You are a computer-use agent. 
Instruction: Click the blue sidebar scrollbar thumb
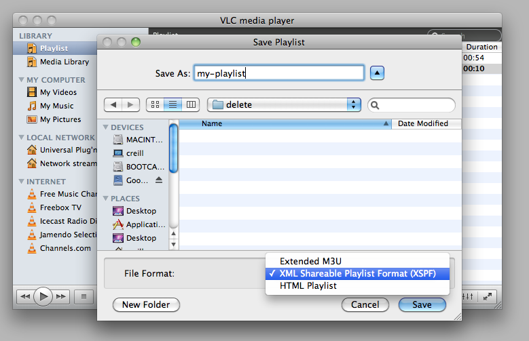pyautogui.click(x=173, y=148)
